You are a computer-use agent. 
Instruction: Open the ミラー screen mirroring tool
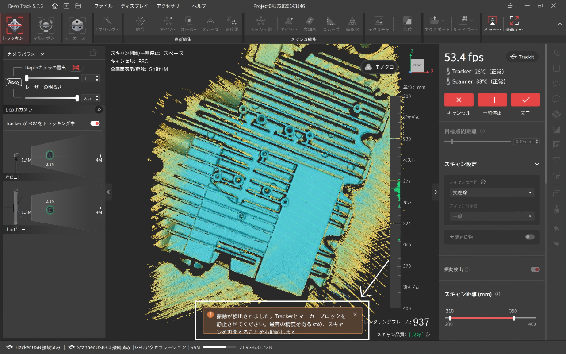(x=492, y=24)
